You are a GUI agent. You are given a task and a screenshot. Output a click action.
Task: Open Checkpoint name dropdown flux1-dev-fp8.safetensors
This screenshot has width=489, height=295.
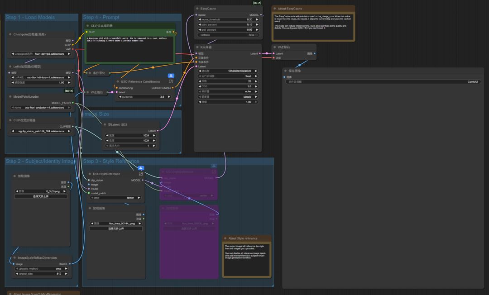(41, 54)
